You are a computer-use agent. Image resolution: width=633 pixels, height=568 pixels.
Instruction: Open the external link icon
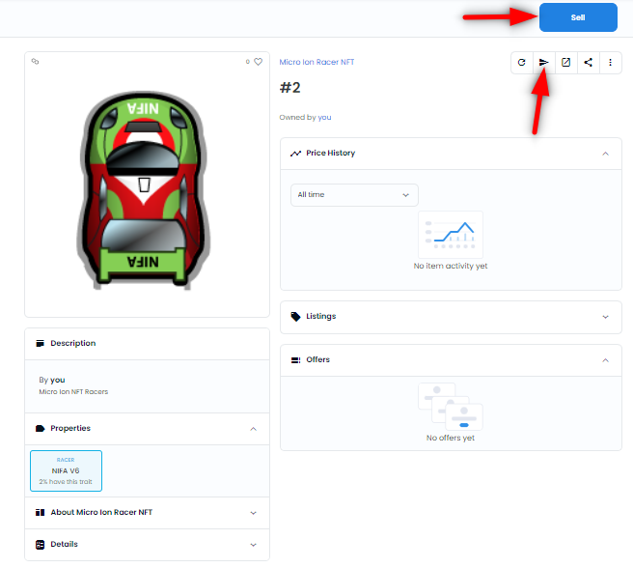(566, 63)
